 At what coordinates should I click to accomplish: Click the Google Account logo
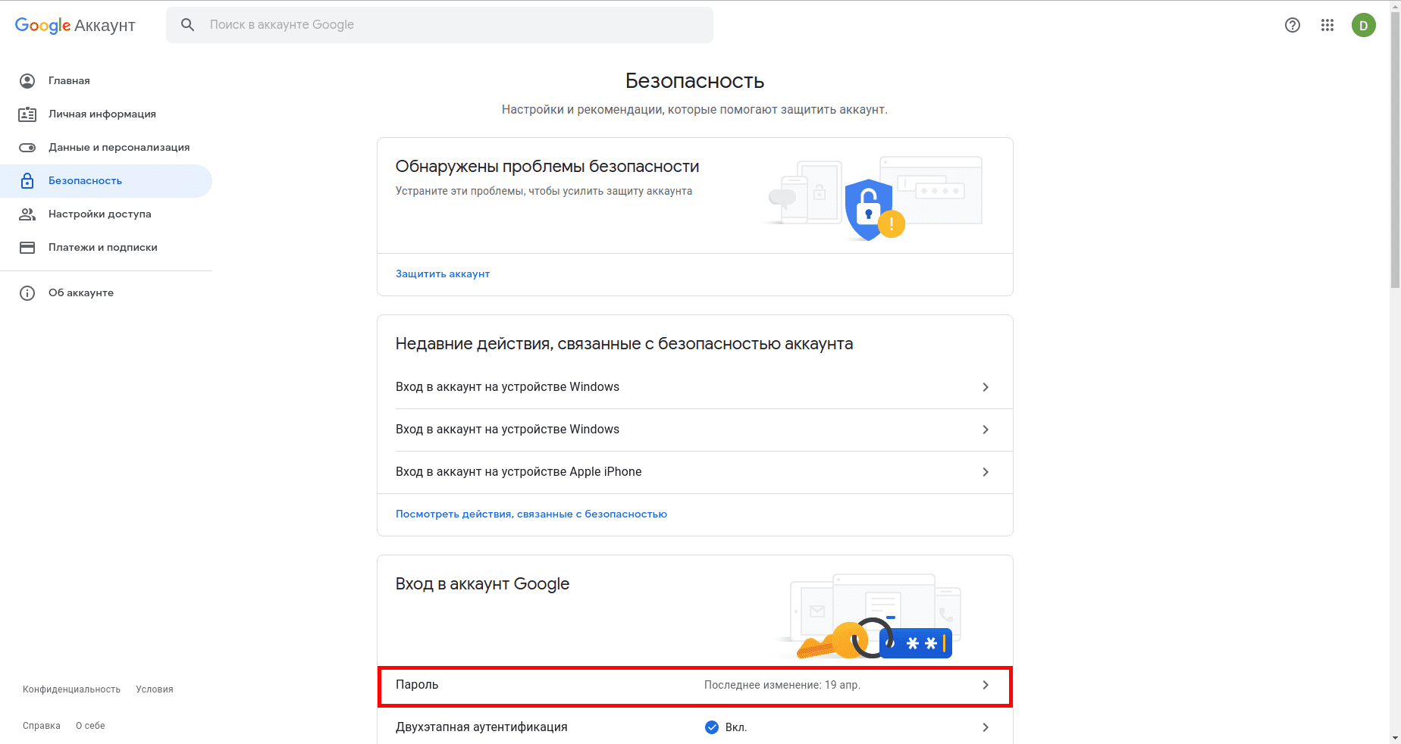(x=75, y=25)
